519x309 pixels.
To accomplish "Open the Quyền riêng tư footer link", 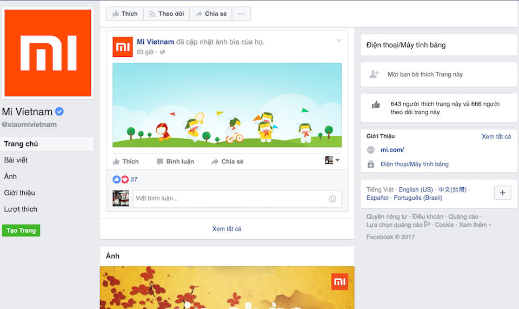I will click(x=387, y=216).
